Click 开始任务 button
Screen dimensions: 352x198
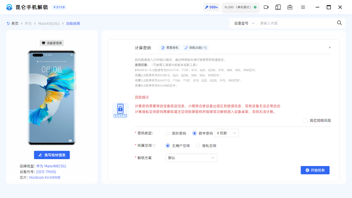315,170
